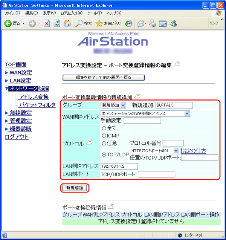Open help icon beside ポート変換登録情報の新規追加
226x240 pixels.
(137, 96)
